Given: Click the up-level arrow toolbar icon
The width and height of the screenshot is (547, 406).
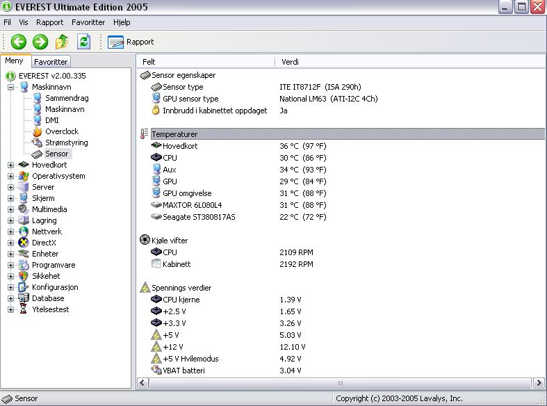Looking at the screenshot, I should [x=62, y=42].
